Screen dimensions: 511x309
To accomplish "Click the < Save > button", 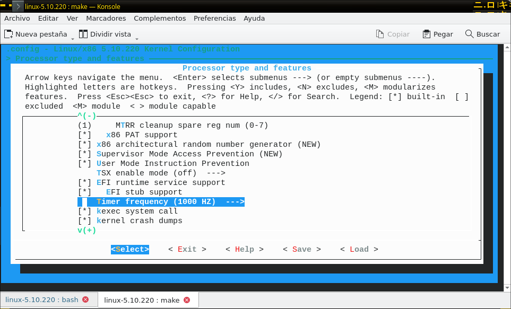I will (302, 250).
